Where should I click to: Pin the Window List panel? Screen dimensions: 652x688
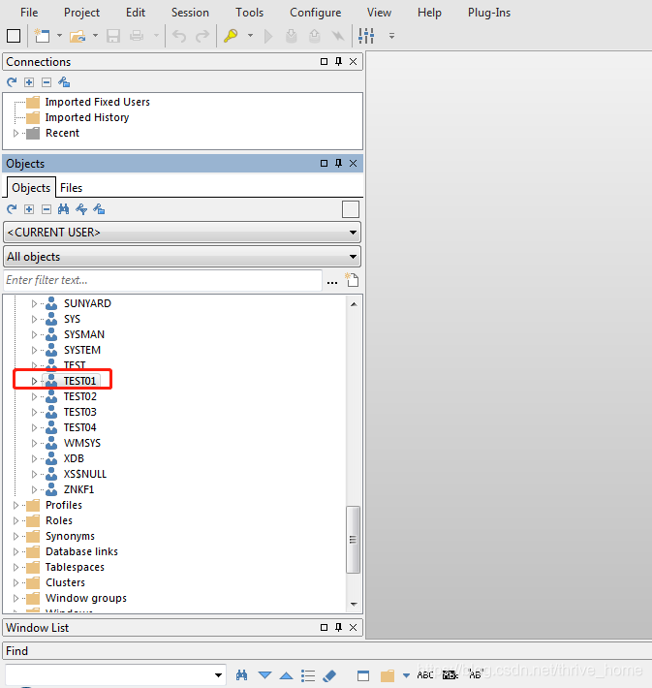pyautogui.click(x=338, y=628)
